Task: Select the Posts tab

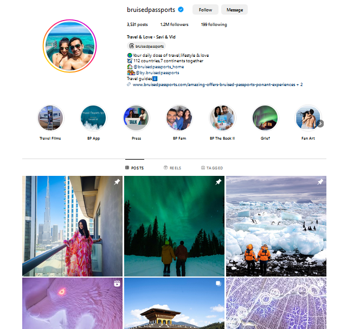Action: pos(134,168)
